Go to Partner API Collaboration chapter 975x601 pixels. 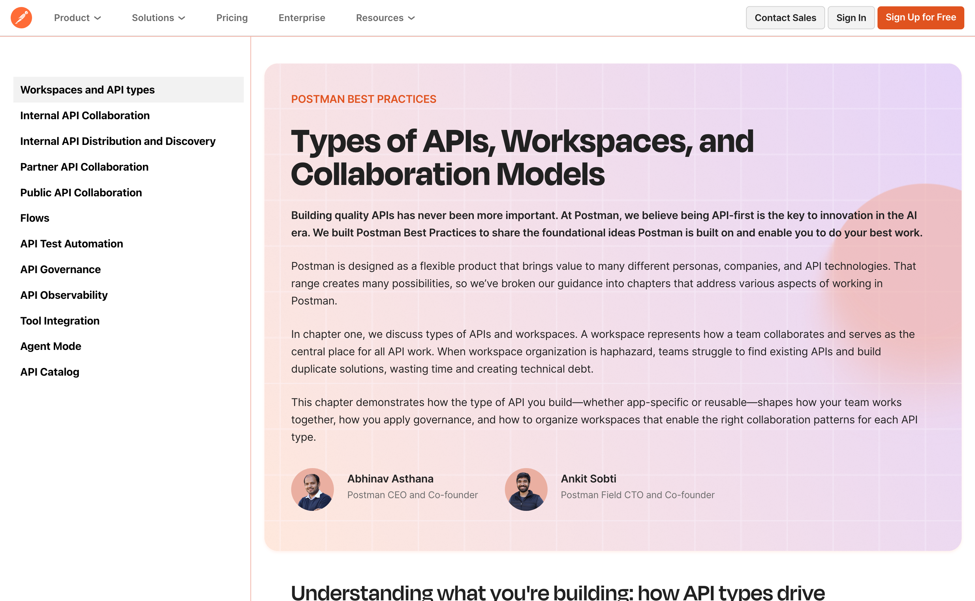84,167
